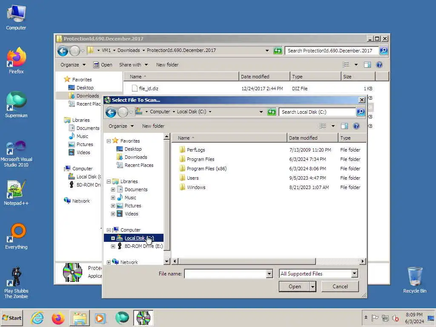The width and height of the screenshot is (436, 327).
Task: Click Open toolbar button in ProtectionId window
Action: tap(103, 65)
